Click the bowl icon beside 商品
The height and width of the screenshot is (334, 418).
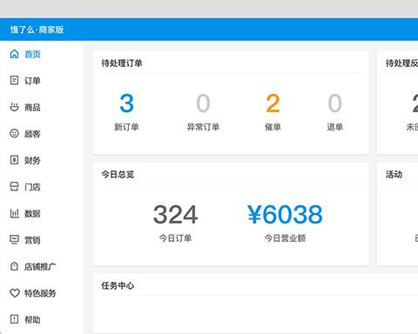(x=14, y=107)
